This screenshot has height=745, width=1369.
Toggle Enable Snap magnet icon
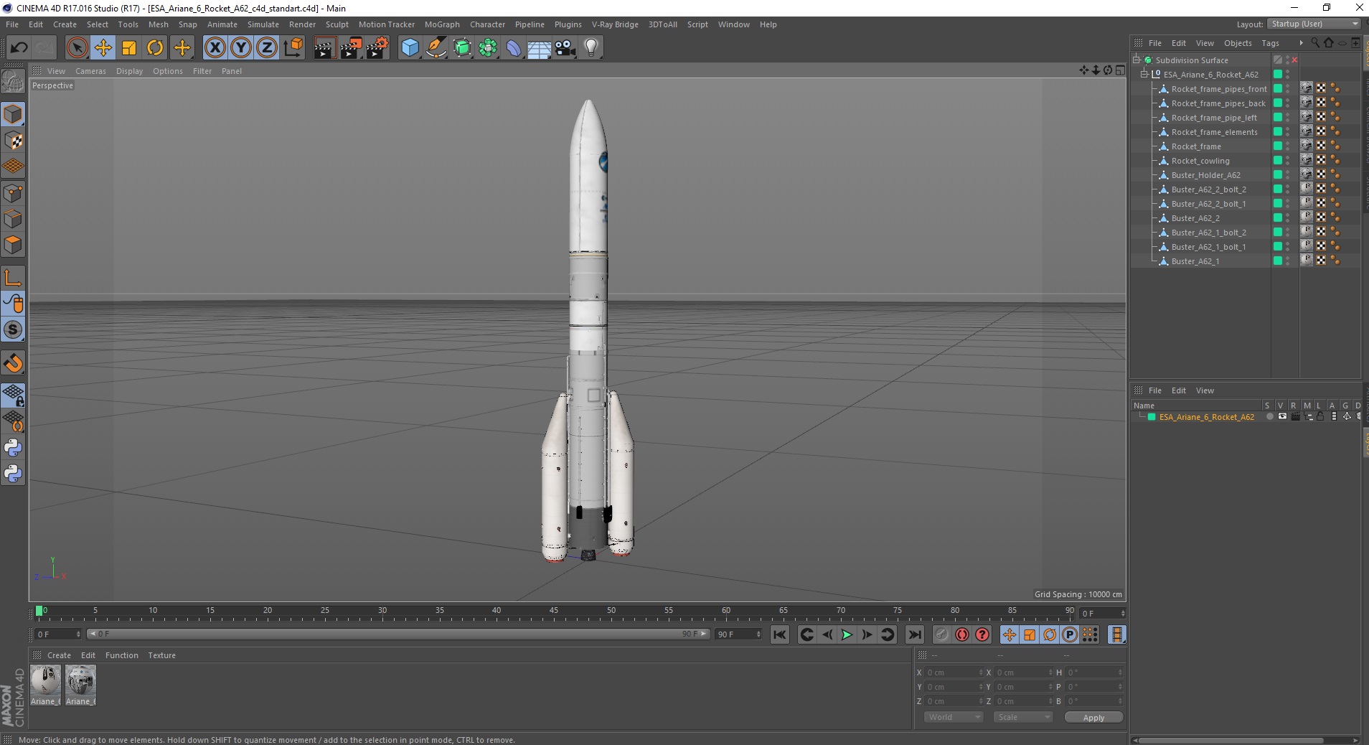(x=13, y=363)
